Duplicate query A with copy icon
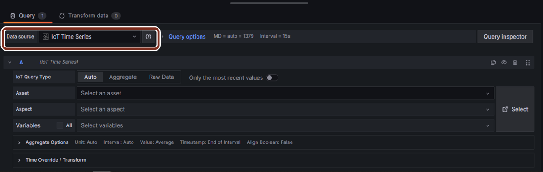Viewport: 543px width, 172px height. [x=493, y=62]
